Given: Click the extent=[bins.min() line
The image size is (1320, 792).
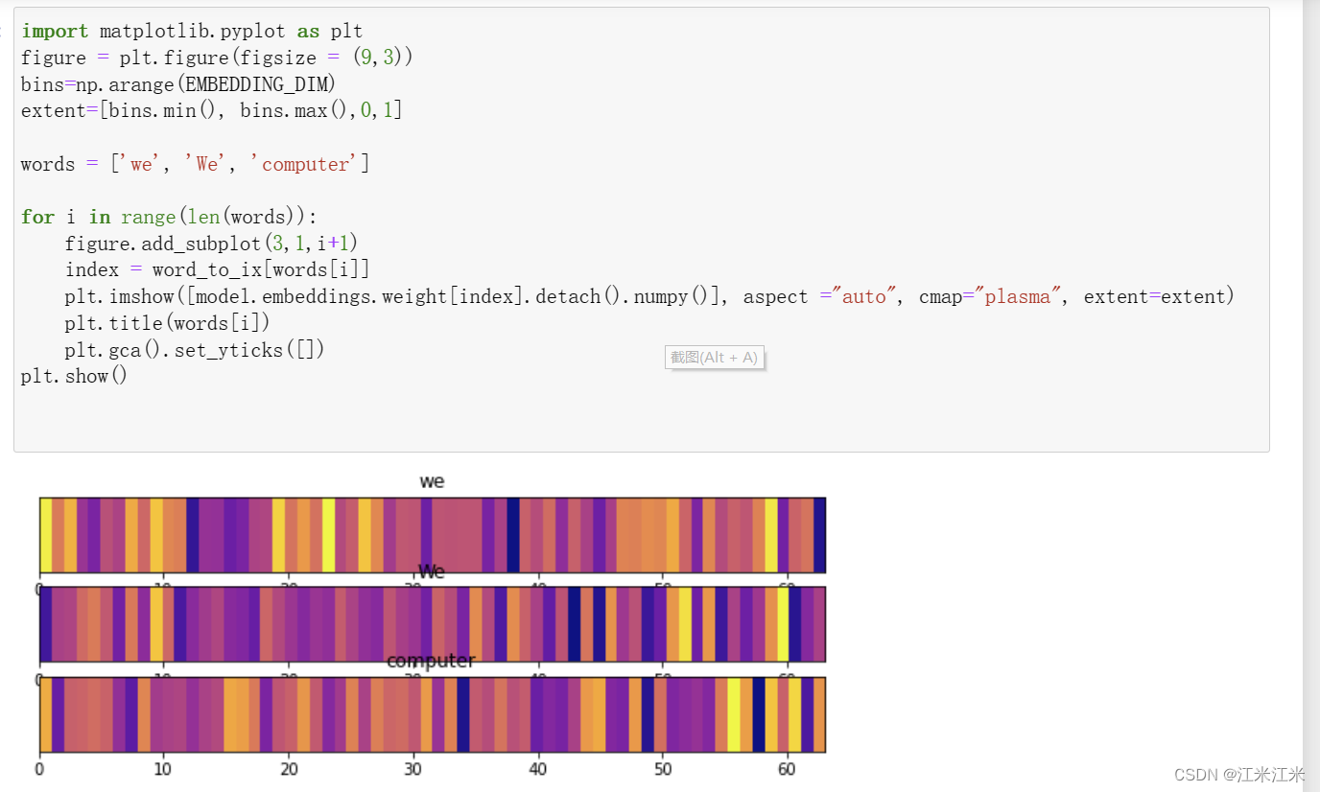Looking at the screenshot, I should pos(212,110).
